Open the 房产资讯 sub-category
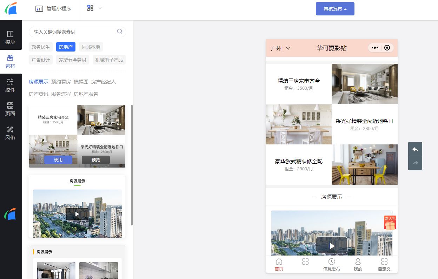This screenshot has width=438, height=279. coord(39,94)
